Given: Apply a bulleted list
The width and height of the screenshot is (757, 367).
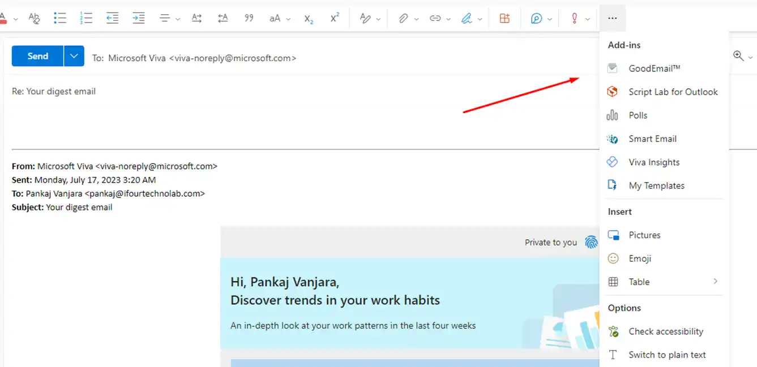Looking at the screenshot, I should point(60,19).
